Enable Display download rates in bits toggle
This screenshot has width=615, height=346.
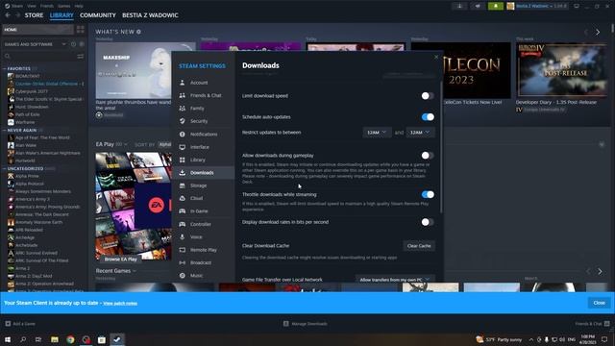[427, 222]
